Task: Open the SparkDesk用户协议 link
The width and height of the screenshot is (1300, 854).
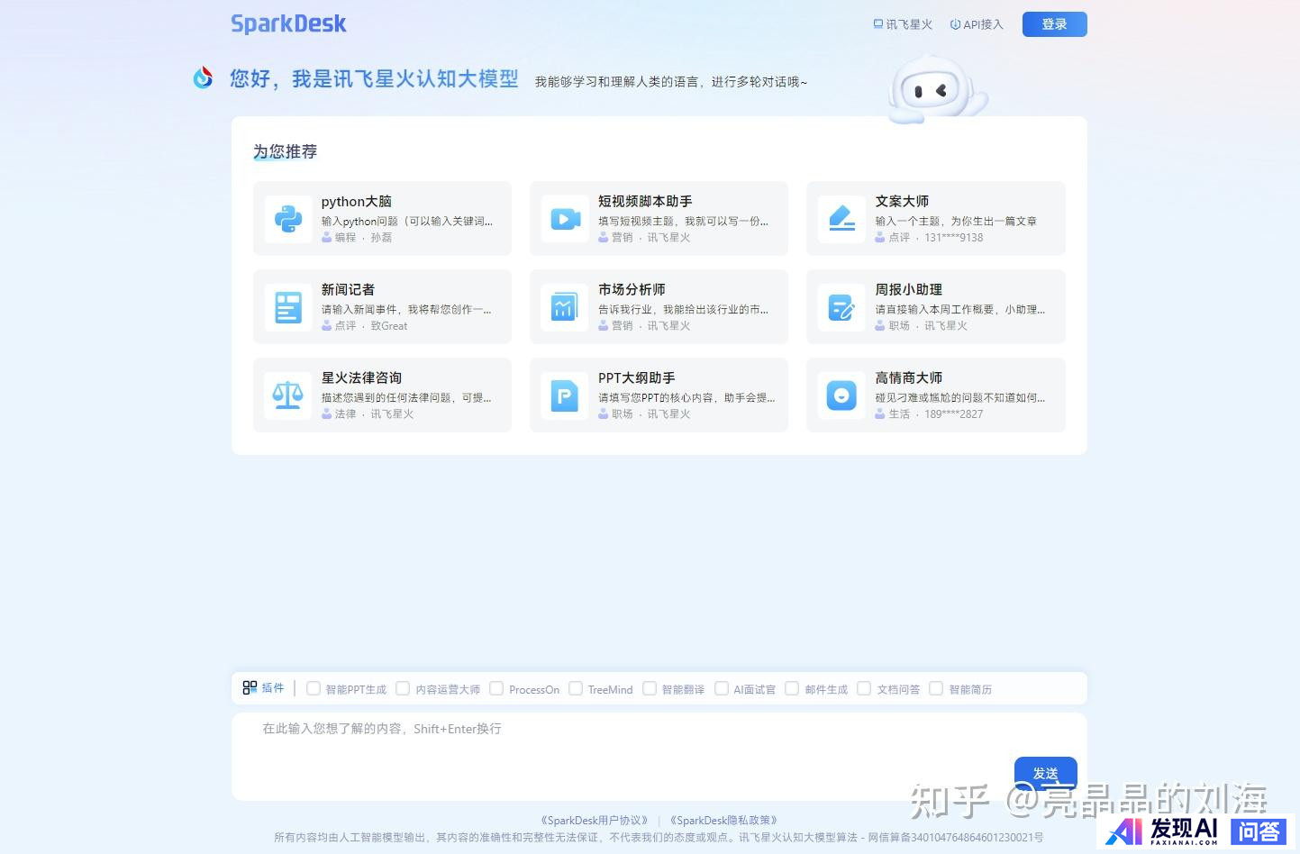Action: click(x=595, y=821)
